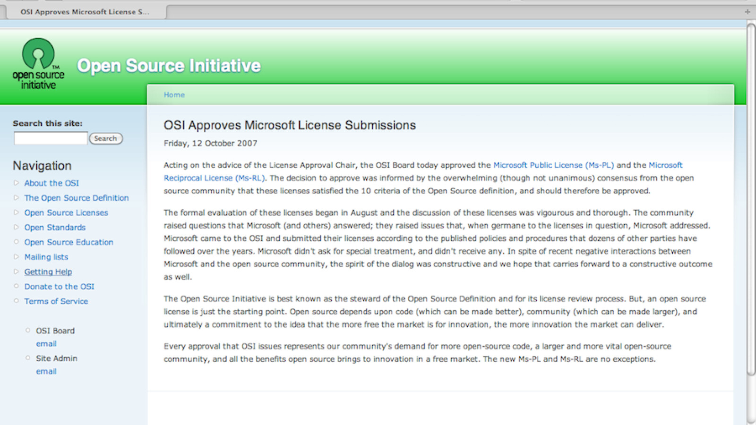Viewport: 756px width, 425px height.
Task: Open a new tab with plus icon
Action: click(747, 12)
